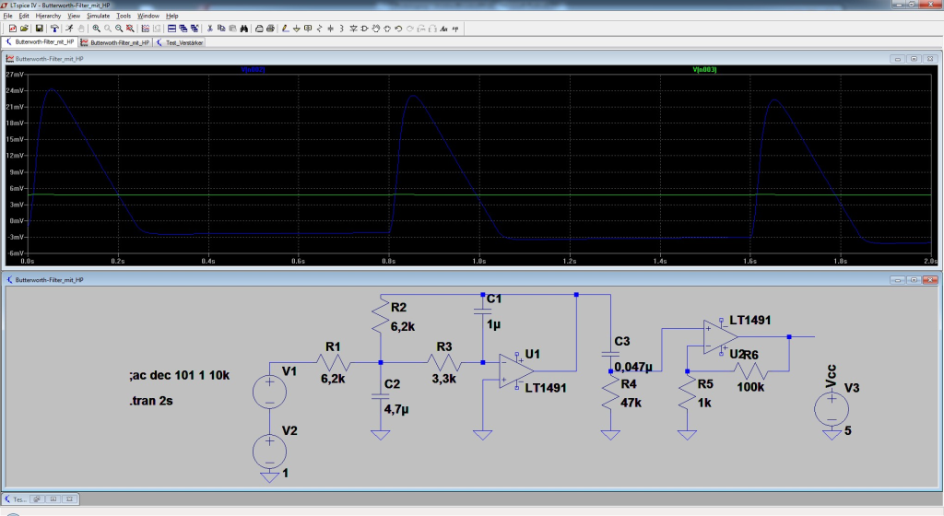Viewport: 944px width, 516px height.
Task: Open the Control Panel hammer icon
Action: pyautogui.click(x=54, y=29)
